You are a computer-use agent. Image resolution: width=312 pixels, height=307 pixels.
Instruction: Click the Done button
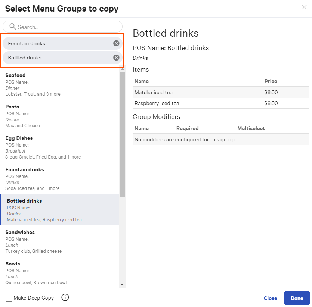point(297,298)
